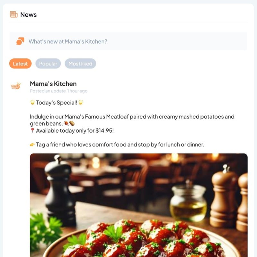Switch to the Latest filter
257x257 pixels.
(20, 63)
